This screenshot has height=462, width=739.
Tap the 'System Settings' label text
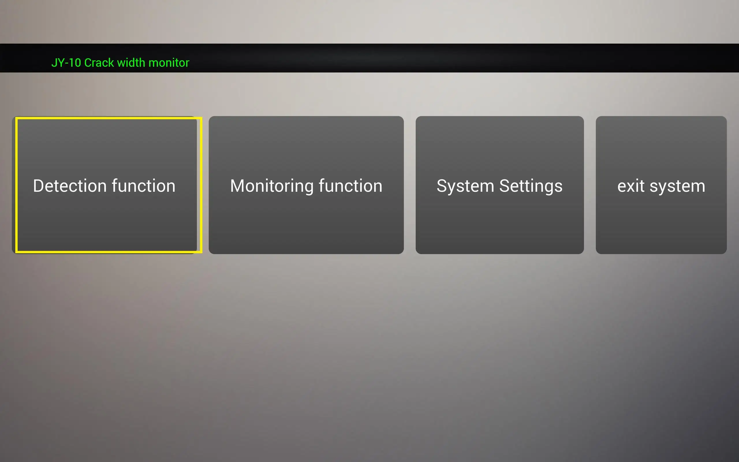pos(499,186)
